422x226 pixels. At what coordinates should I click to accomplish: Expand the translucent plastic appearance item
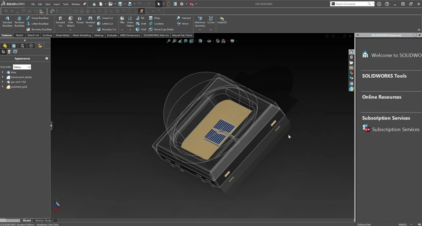3,77
